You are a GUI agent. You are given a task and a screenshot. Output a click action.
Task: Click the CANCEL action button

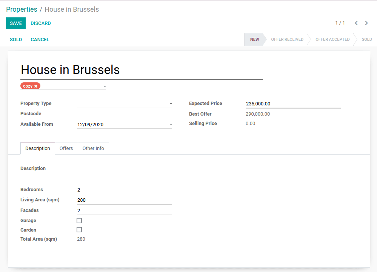pos(40,39)
